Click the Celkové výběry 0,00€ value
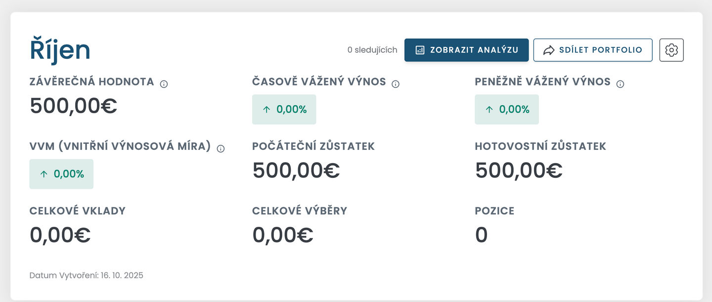This screenshot has width=712, height=302. click(283, 234)
